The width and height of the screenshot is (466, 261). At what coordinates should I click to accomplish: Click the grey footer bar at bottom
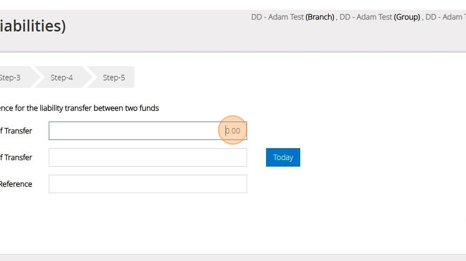pyautogui.click(x=233, y=257)
